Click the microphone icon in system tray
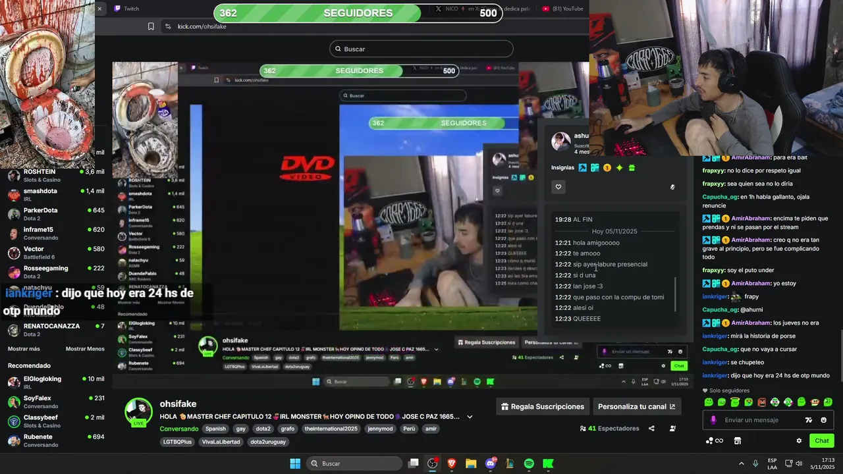This screenshot has width=843, height=474. pos(755,463)
